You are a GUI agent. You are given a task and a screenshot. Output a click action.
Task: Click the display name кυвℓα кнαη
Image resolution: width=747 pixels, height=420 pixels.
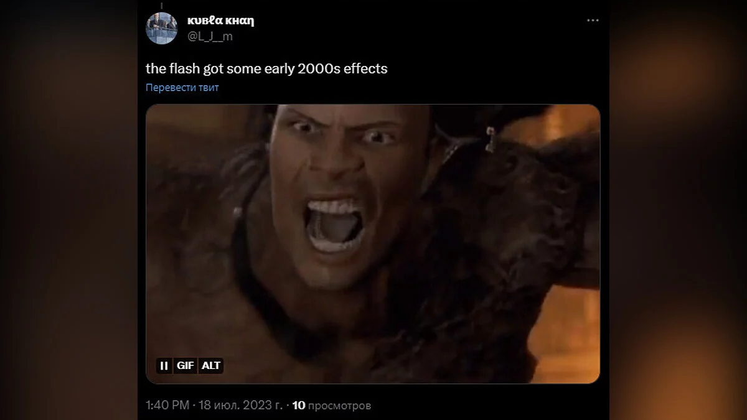220,21
